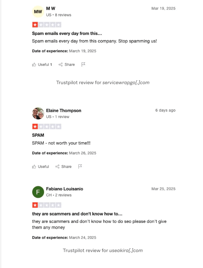Click Fabiano Louisanio's one-star rating
This screenshot has height=268, width=203.
point(47,205)
